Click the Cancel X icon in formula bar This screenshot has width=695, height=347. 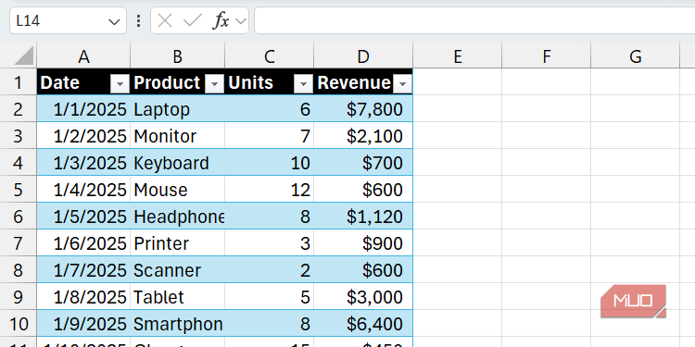point(165,20)
